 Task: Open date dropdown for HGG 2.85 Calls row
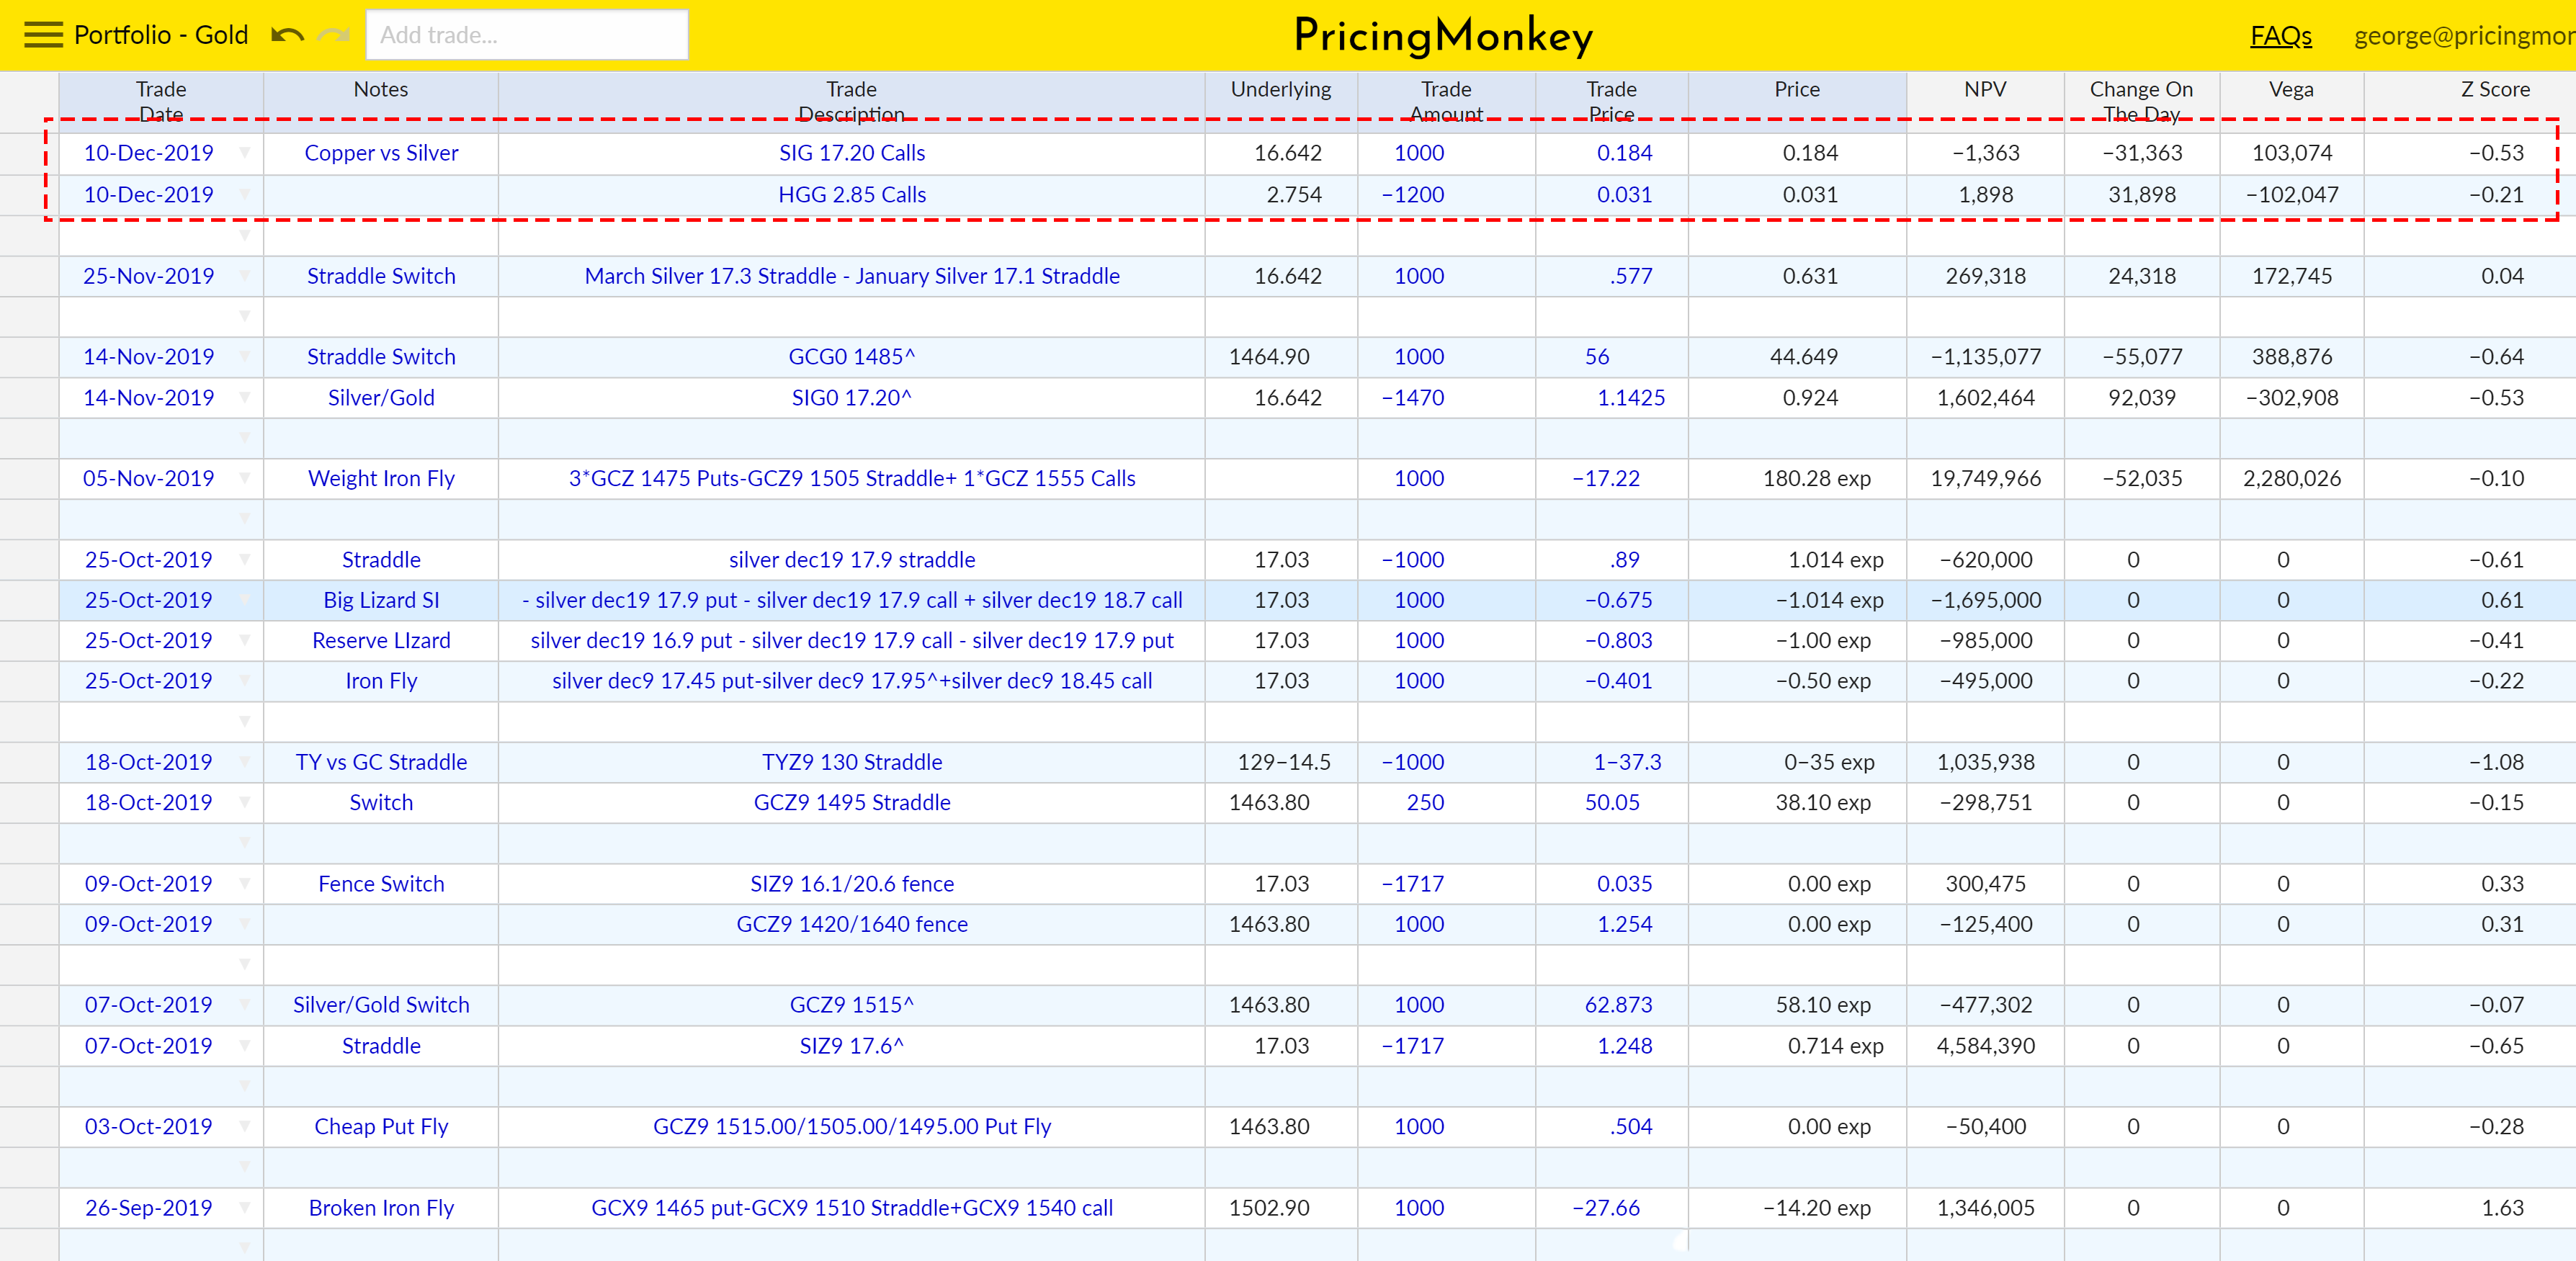pyautogui.click(x=245, y=194)
